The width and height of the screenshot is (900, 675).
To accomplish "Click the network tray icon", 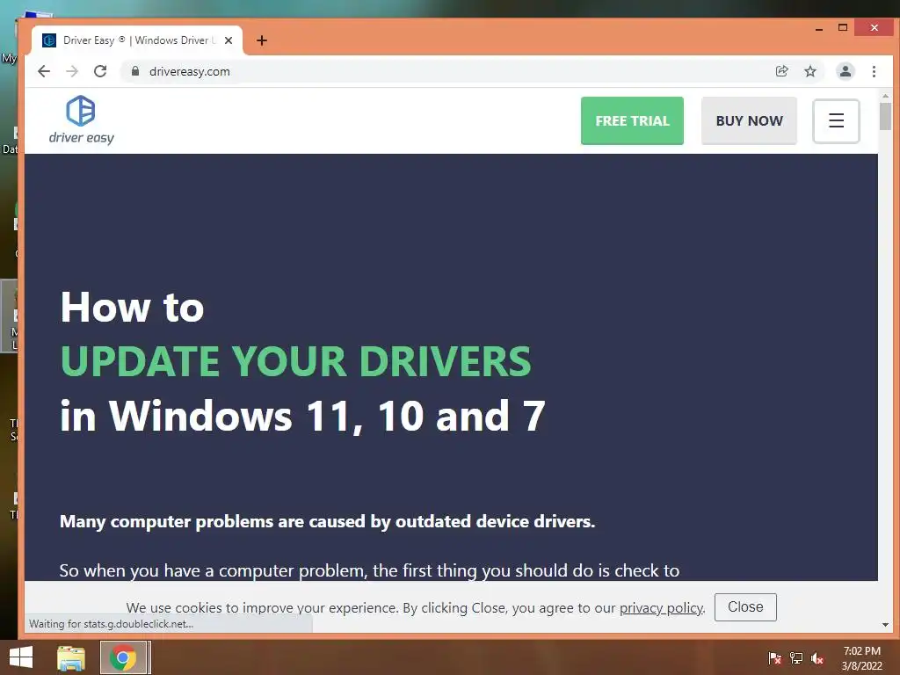I will point(796,657).
